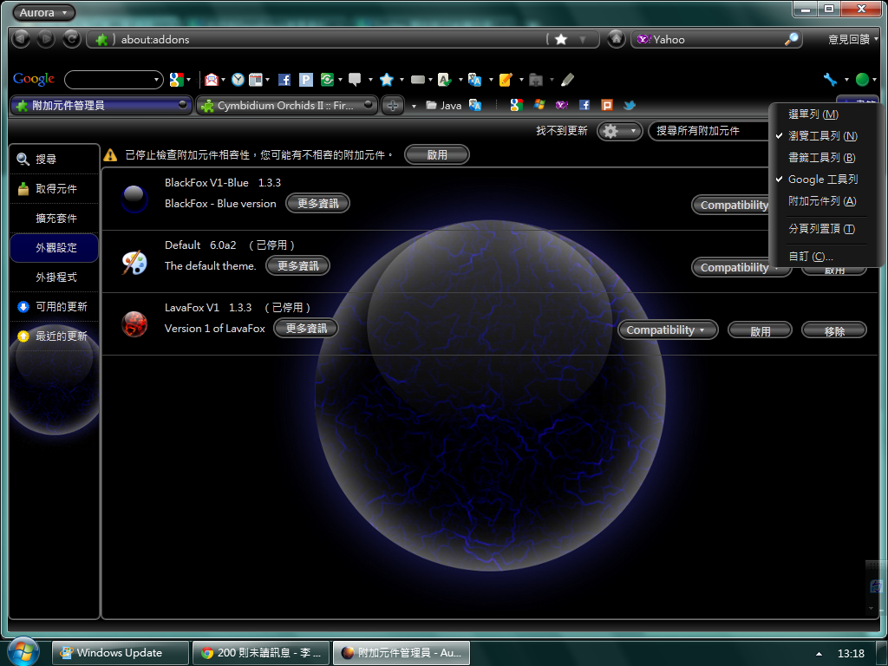888x666 pixels.
Task: Click the Twitter bird bookmark icon
Action: point(630,105)
